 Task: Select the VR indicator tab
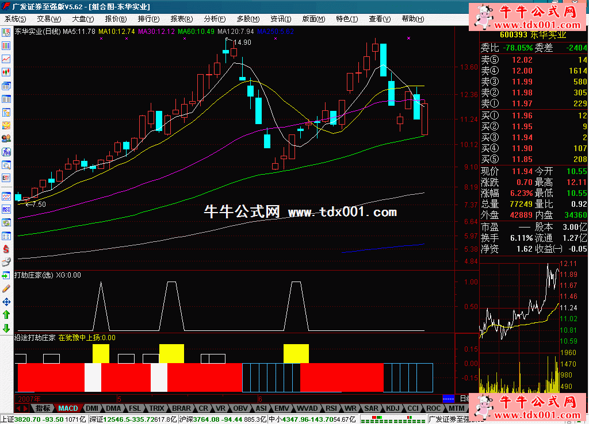point(220,408)
